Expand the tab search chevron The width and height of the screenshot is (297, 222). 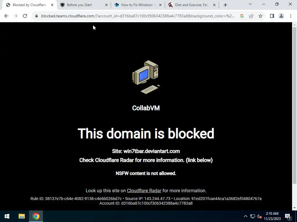[x=250, y=4]
